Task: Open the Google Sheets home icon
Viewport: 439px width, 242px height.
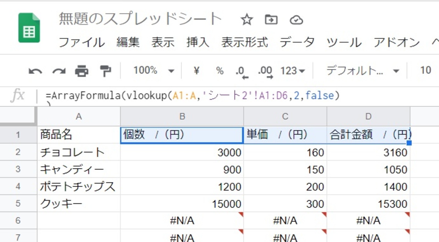Action: coord(29,28)
